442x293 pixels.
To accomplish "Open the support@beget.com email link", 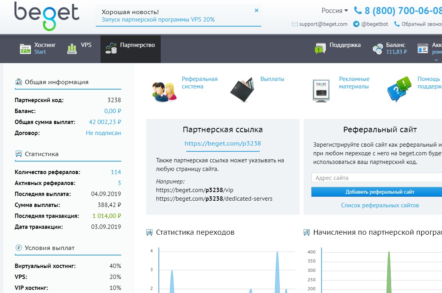I will pyautogui.click(x=323, y=24).
